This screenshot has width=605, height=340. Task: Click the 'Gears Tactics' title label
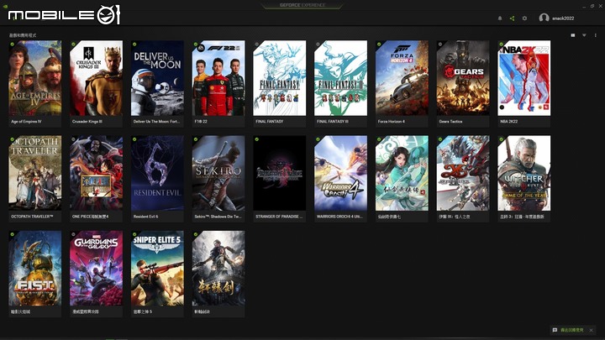pyautogui.click(x=450, y=122)
